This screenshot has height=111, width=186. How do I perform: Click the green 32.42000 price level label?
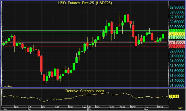click(x=177, y=31)
